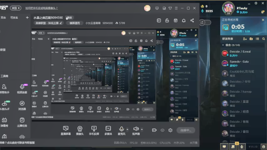
Task: Click the unlock padlock icon in header
Action: [167, 20]
